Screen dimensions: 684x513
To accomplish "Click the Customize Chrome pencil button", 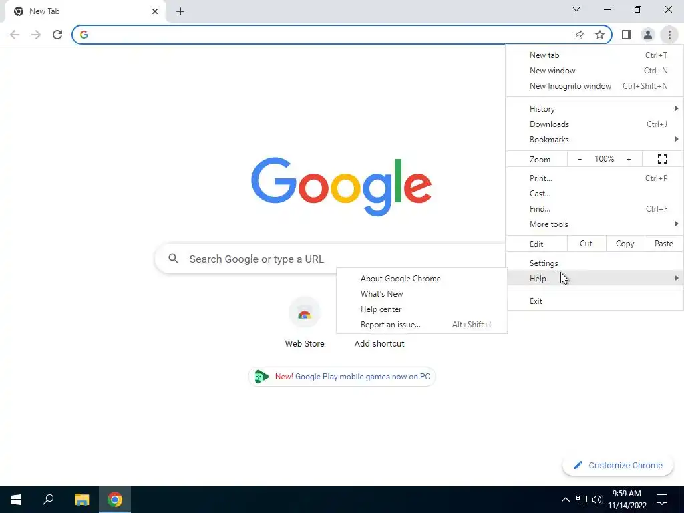I will [x=618, y=465].
